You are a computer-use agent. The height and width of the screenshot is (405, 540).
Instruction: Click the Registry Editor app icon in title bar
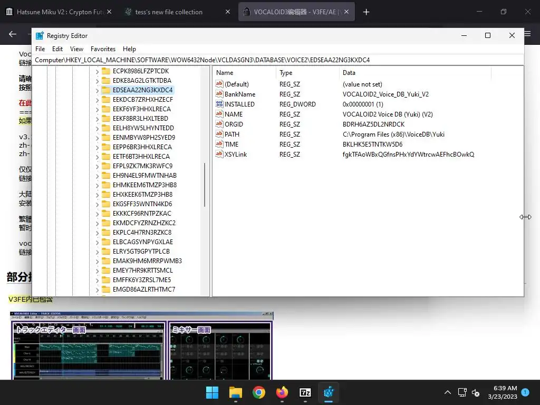40,35
